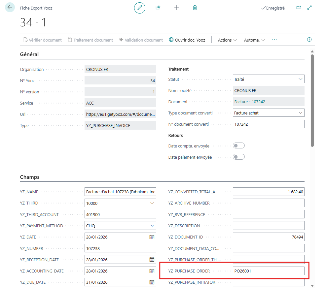Image resolution: width=327 pixels, height=288 pixels.
Task: Click the share icon
Action: [158, 8]
